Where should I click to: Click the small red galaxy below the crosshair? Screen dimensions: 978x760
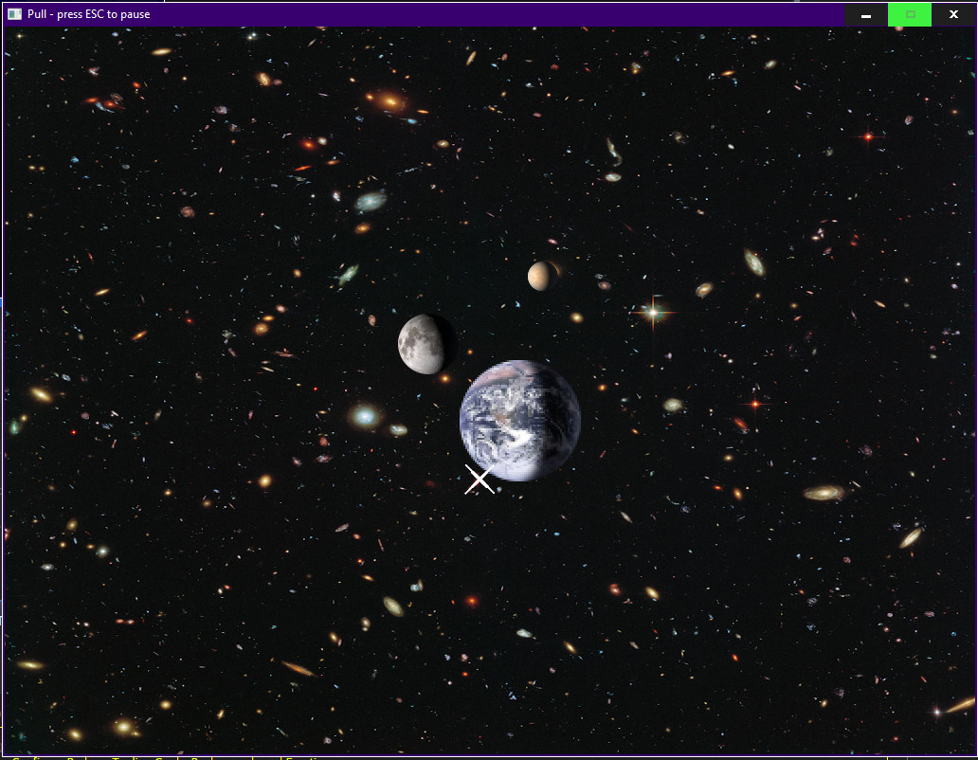472,601
